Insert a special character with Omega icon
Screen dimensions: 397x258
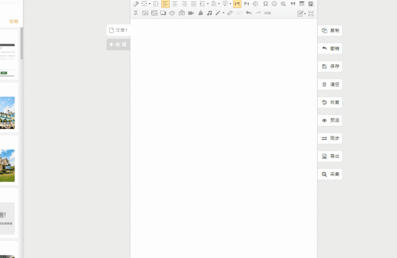[x=265, y=4]
